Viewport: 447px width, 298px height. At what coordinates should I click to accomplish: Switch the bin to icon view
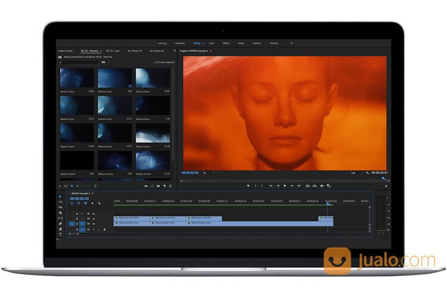coord(72,186)
